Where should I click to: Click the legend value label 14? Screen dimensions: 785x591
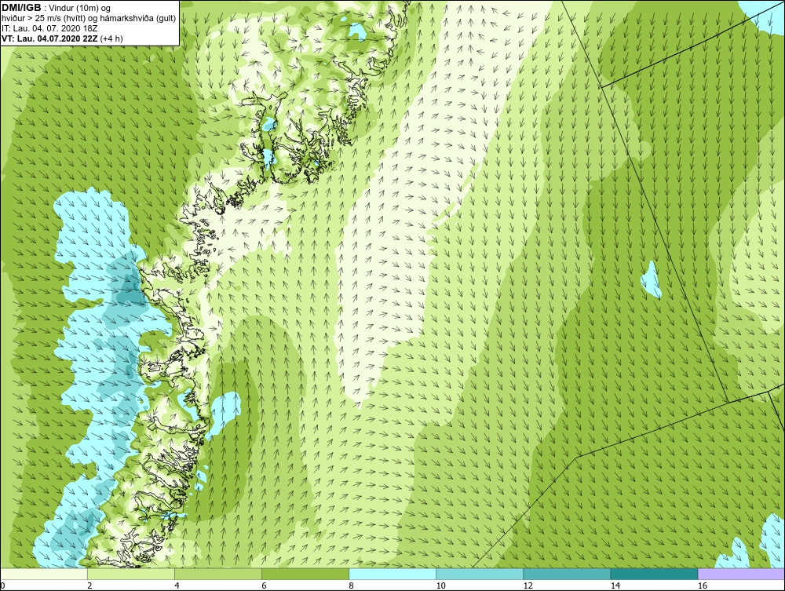pyautogui.click(x=615, y=586)
